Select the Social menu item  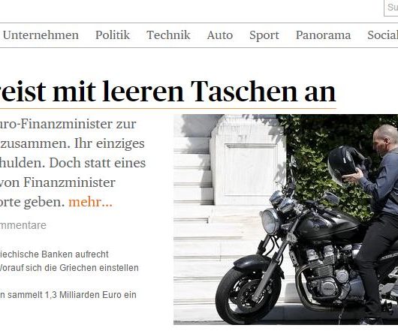[382, 35]
